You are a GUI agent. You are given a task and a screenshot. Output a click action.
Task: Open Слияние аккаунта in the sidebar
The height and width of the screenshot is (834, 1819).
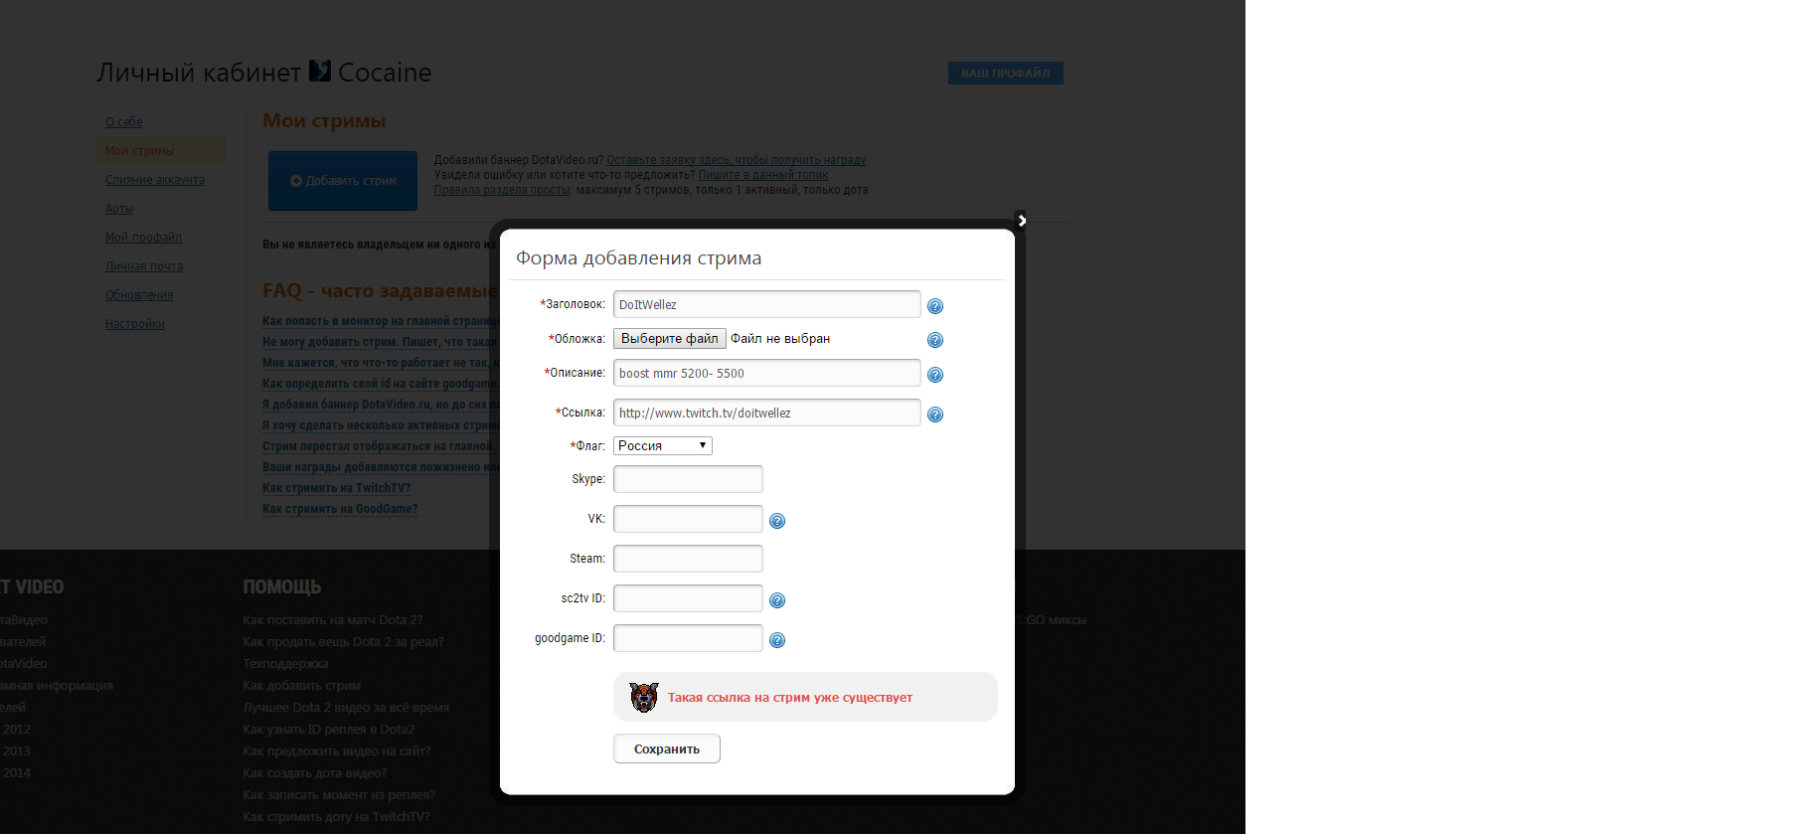[155, 180]
